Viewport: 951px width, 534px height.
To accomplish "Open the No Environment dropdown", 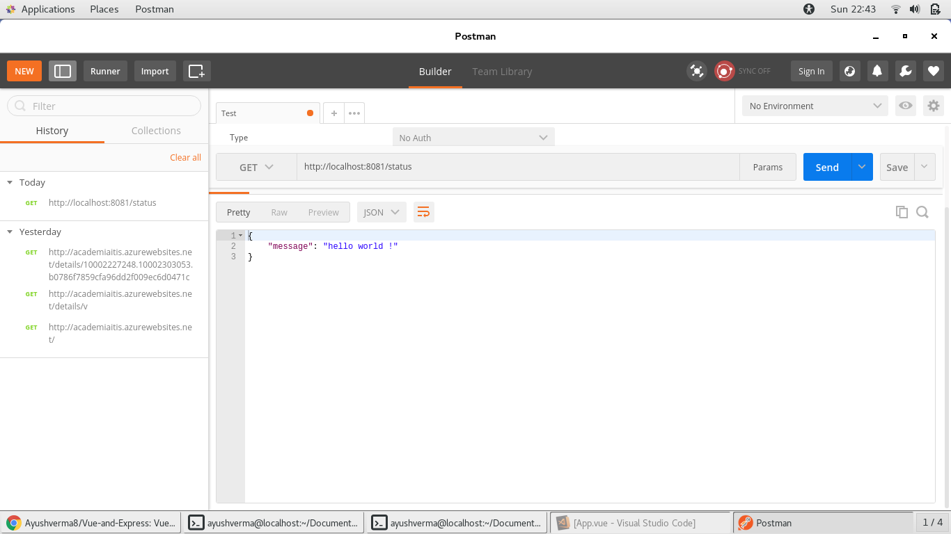I will (x=815, y=106).
